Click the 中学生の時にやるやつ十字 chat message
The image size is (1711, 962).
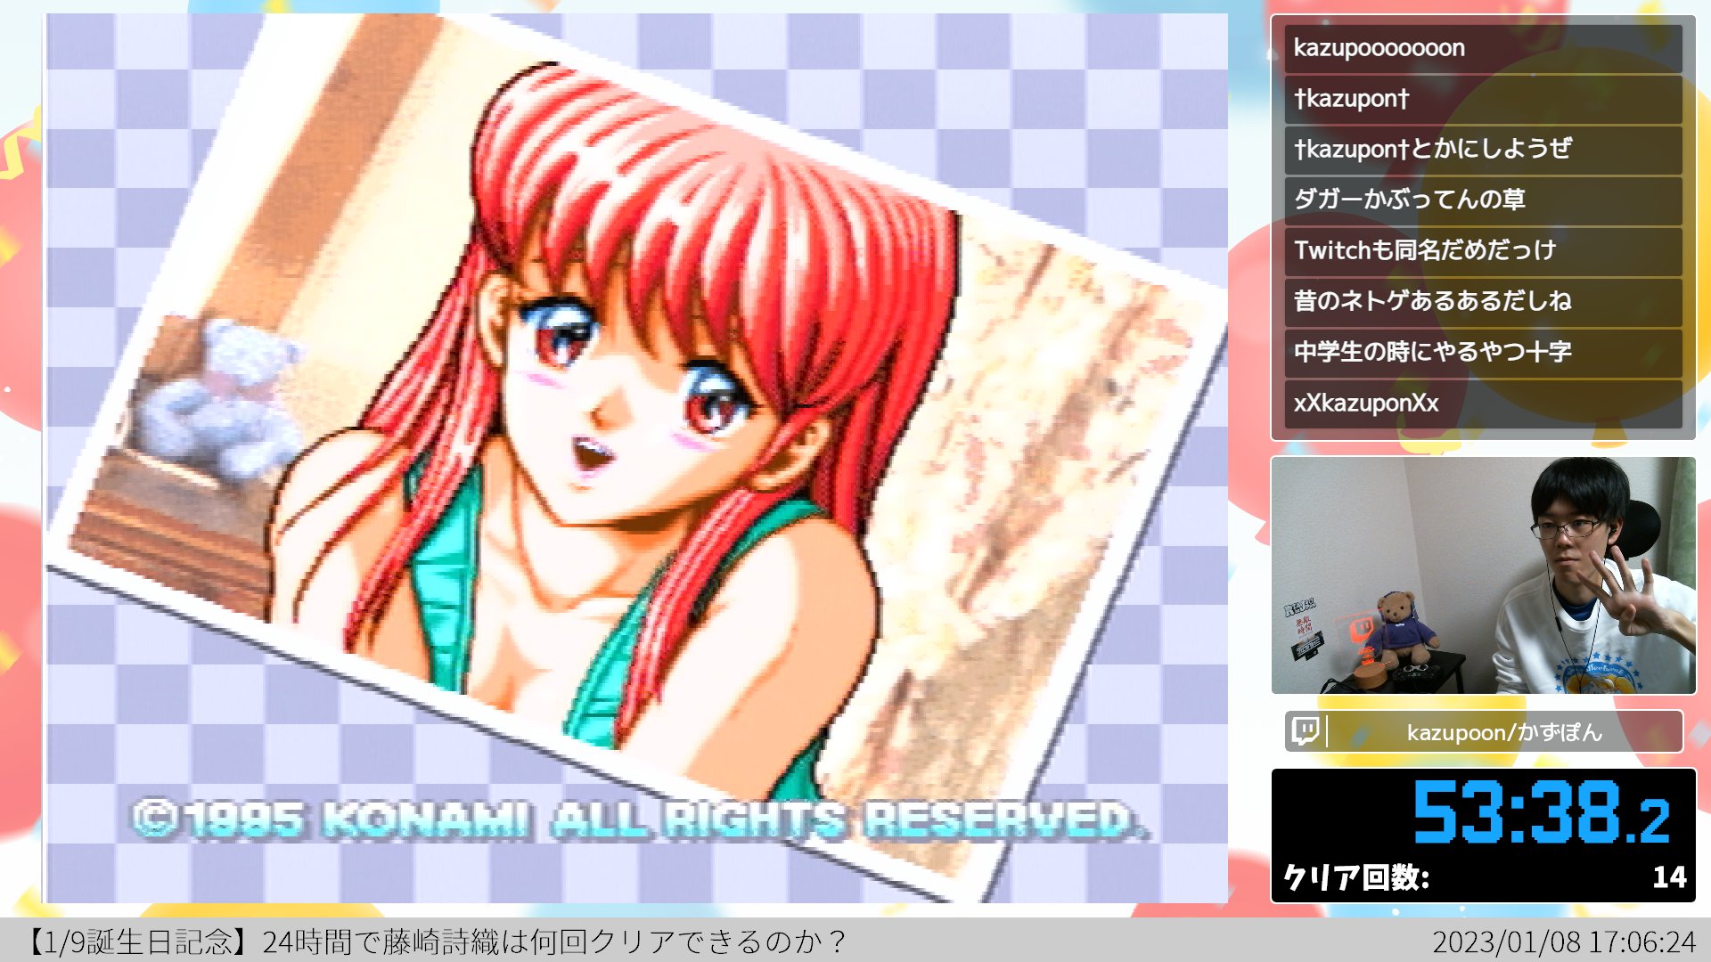(x=1432, y=352)
